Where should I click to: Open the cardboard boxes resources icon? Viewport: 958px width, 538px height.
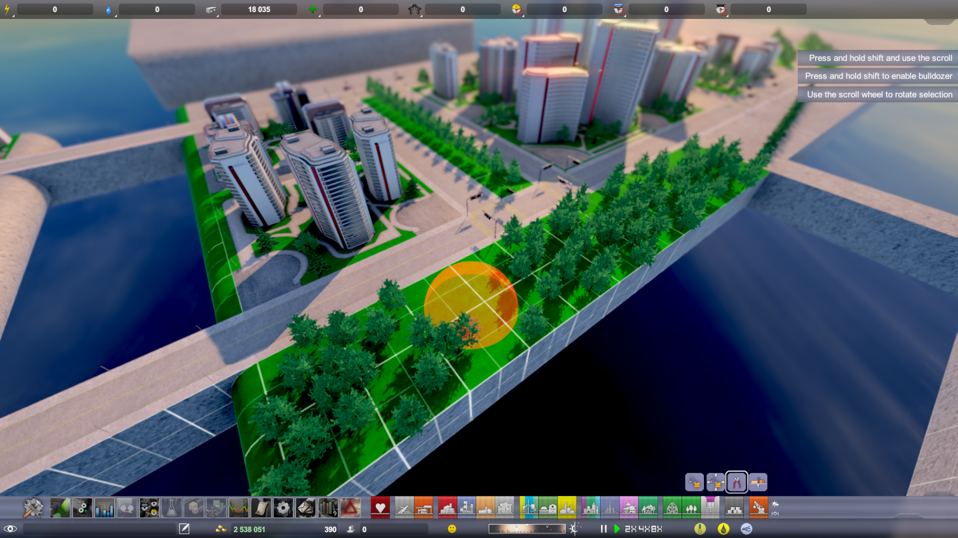pyautogui.click(x=194, y=508)
